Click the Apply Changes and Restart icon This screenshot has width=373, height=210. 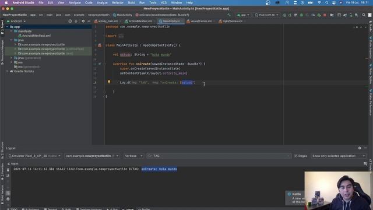coord(290,15)
